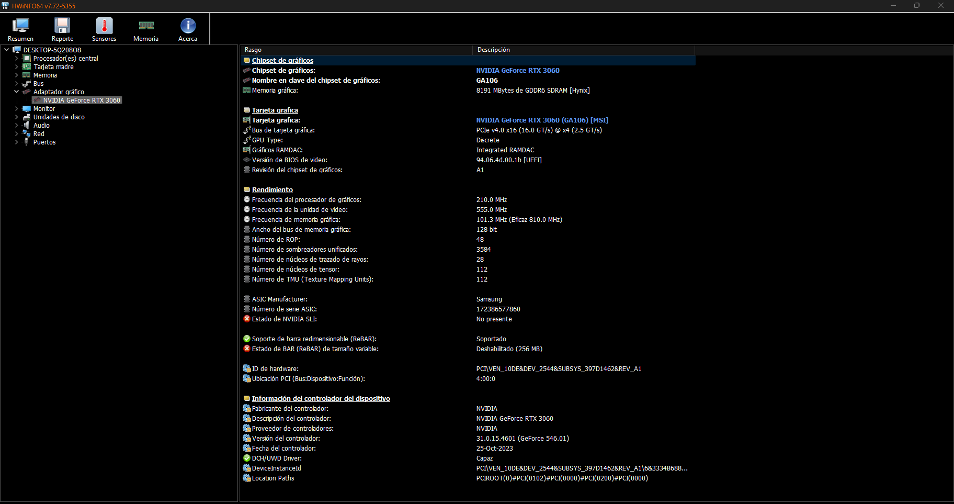Screen dimensions: 954x504
Task: Click the Reporte save report icon
Action: pyautogui.click(x=62, y=30)
